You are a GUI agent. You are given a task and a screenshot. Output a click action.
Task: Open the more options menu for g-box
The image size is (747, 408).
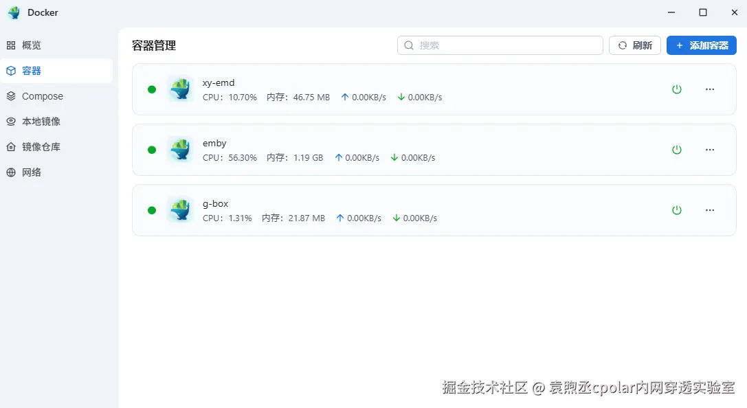pyautogui.click(x=710, y=210)
